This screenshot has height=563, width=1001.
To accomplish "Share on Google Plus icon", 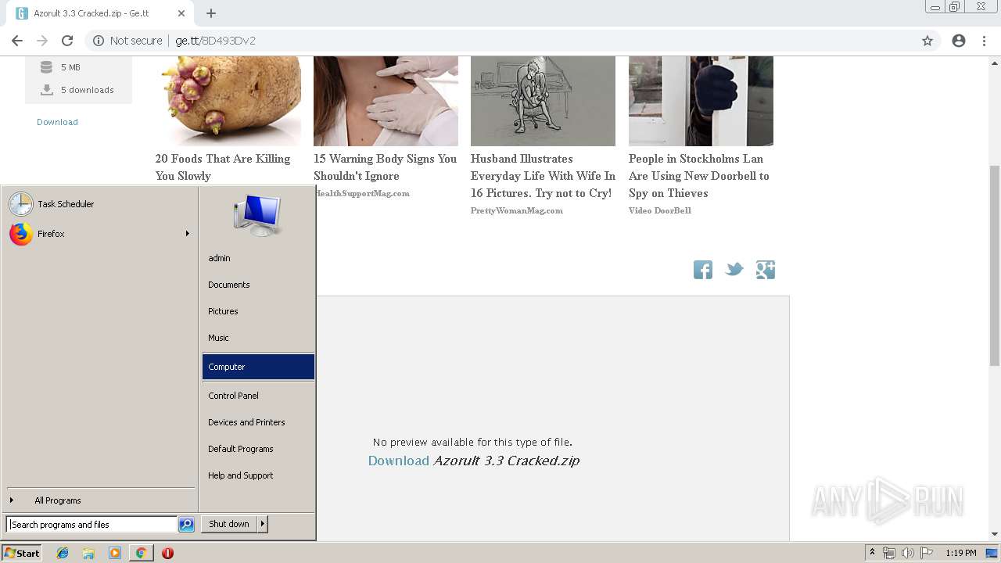I will click(x=766, y=270).
